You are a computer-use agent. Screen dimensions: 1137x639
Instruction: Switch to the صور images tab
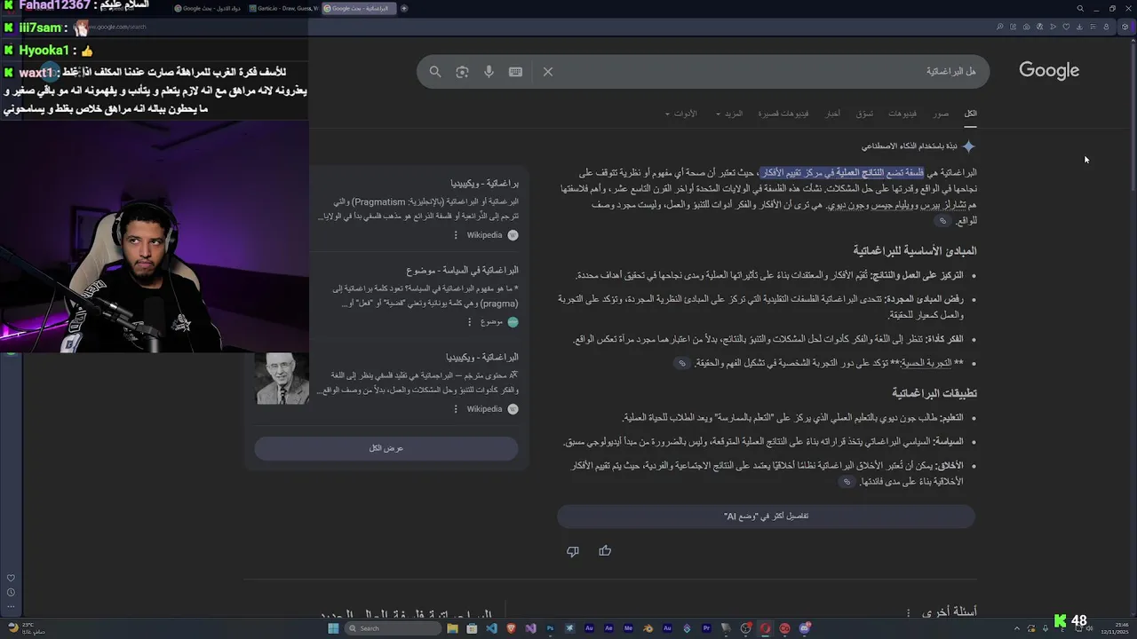941,114
